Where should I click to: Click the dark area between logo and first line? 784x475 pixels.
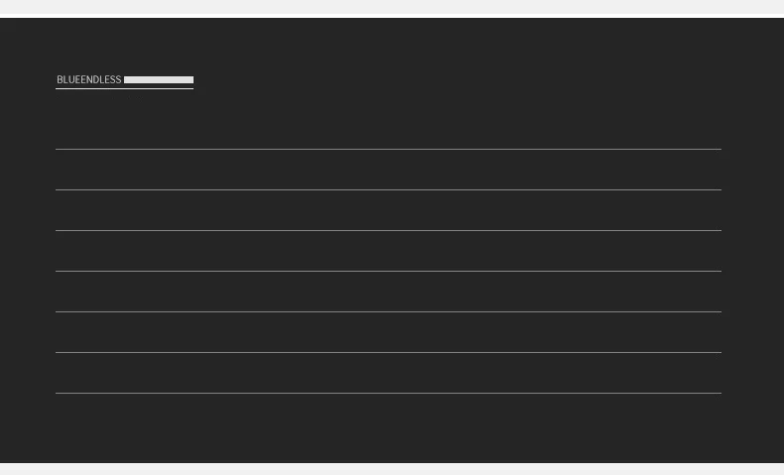(x=388, y=119)
